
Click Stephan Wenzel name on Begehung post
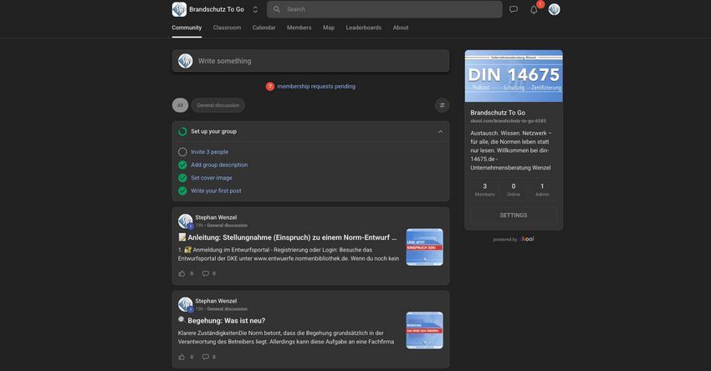point(216,301)
